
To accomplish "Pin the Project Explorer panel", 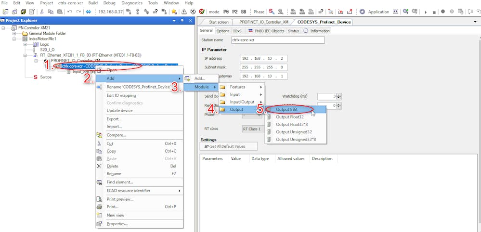I will (182, 21).
